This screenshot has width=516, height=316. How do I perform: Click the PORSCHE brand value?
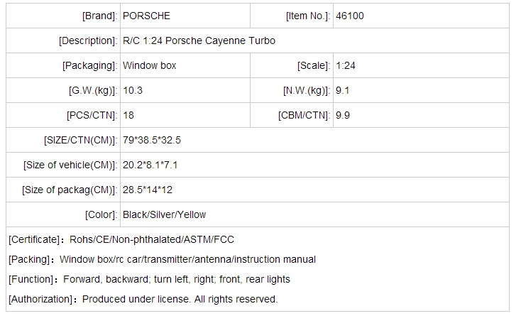[146, 16]
